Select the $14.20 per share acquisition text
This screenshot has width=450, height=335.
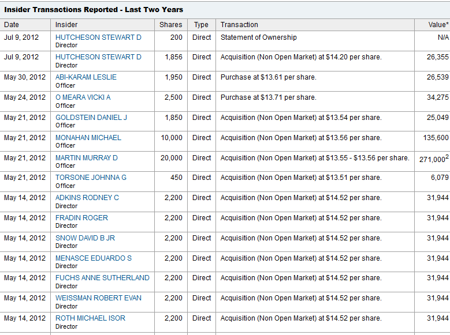coord(301,57)
